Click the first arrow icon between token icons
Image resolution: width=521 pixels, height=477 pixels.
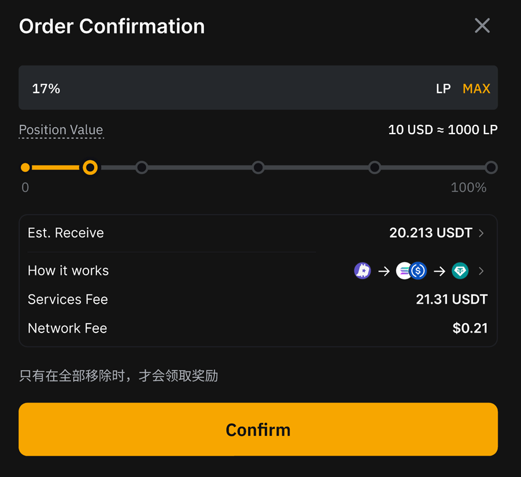point(385,271)
